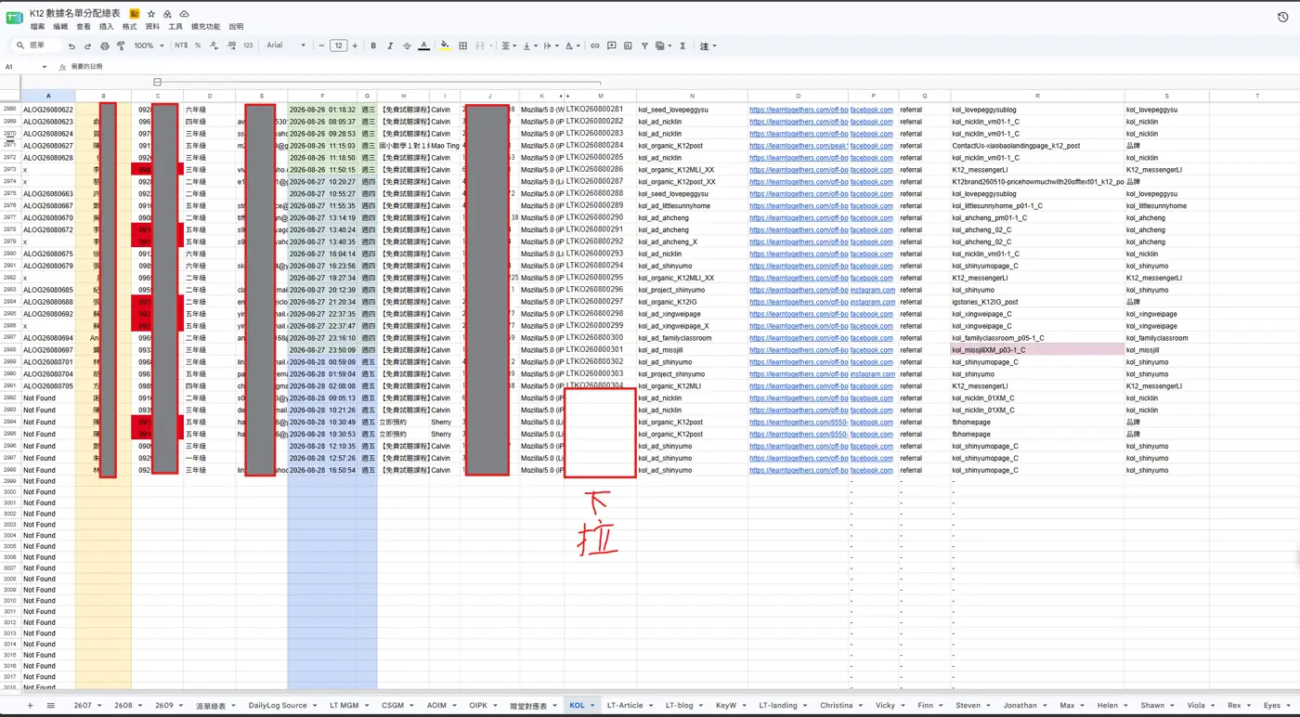Move the spreadsheet to another folder
This screenshot has height=717, width=1300.
click(x=167, y=14)
